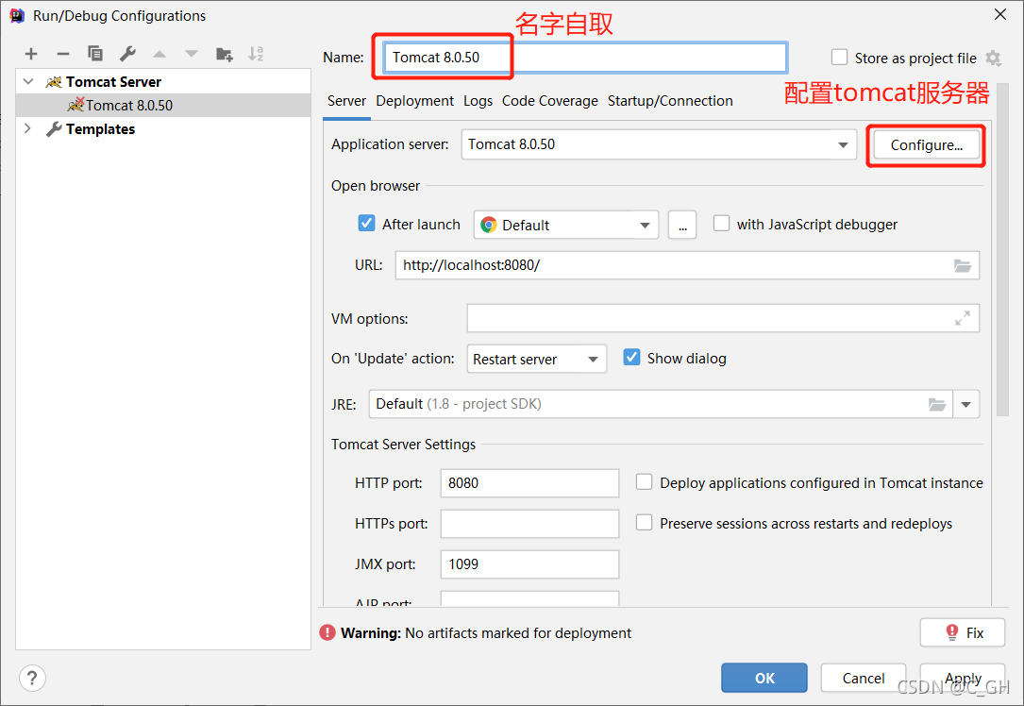Click the Cancel button
The image size is (1024, 706).
[864, 678]
